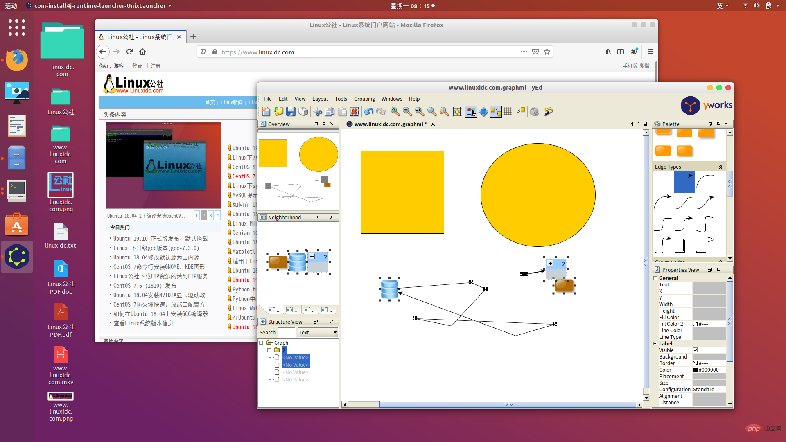Screen dimensions: 786x442
Task: Reload the page in Firefox
Action: click(129, 52)
